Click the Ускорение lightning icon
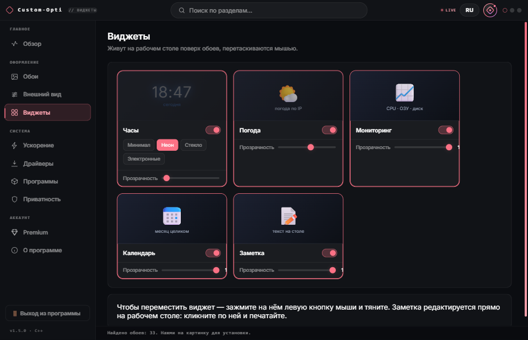 [x=14, y=146]
